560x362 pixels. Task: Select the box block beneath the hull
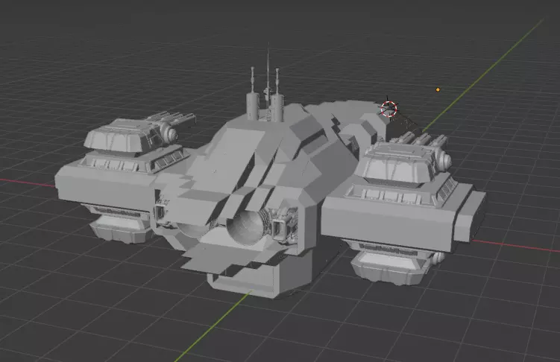(x=258, y=274)
